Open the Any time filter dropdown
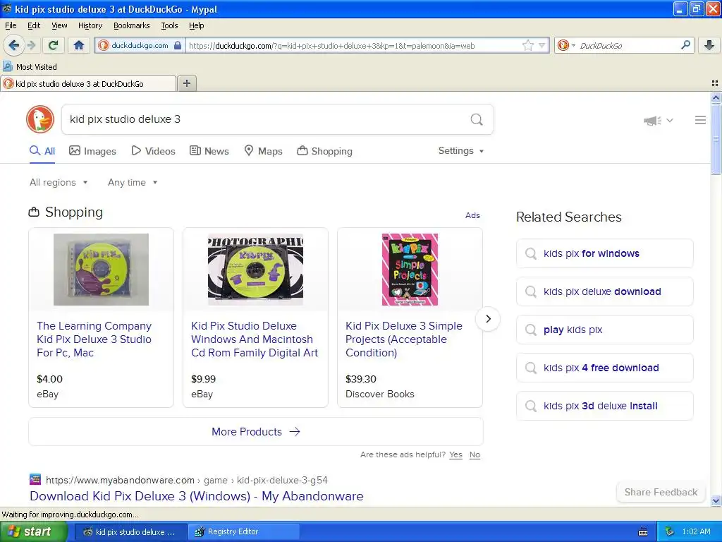The width and height of the screenshot is (722, 542). [133, 182]
